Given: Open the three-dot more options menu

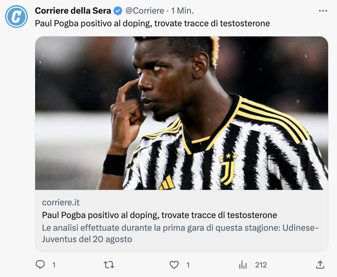Looking at the screenshot, I should tap(323, 11).
